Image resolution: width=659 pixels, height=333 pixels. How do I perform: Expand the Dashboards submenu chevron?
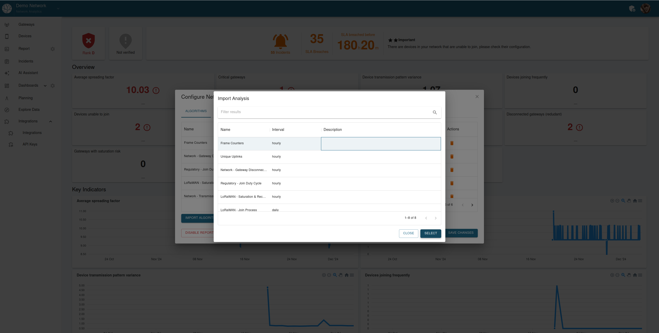(x=45, y=86)
